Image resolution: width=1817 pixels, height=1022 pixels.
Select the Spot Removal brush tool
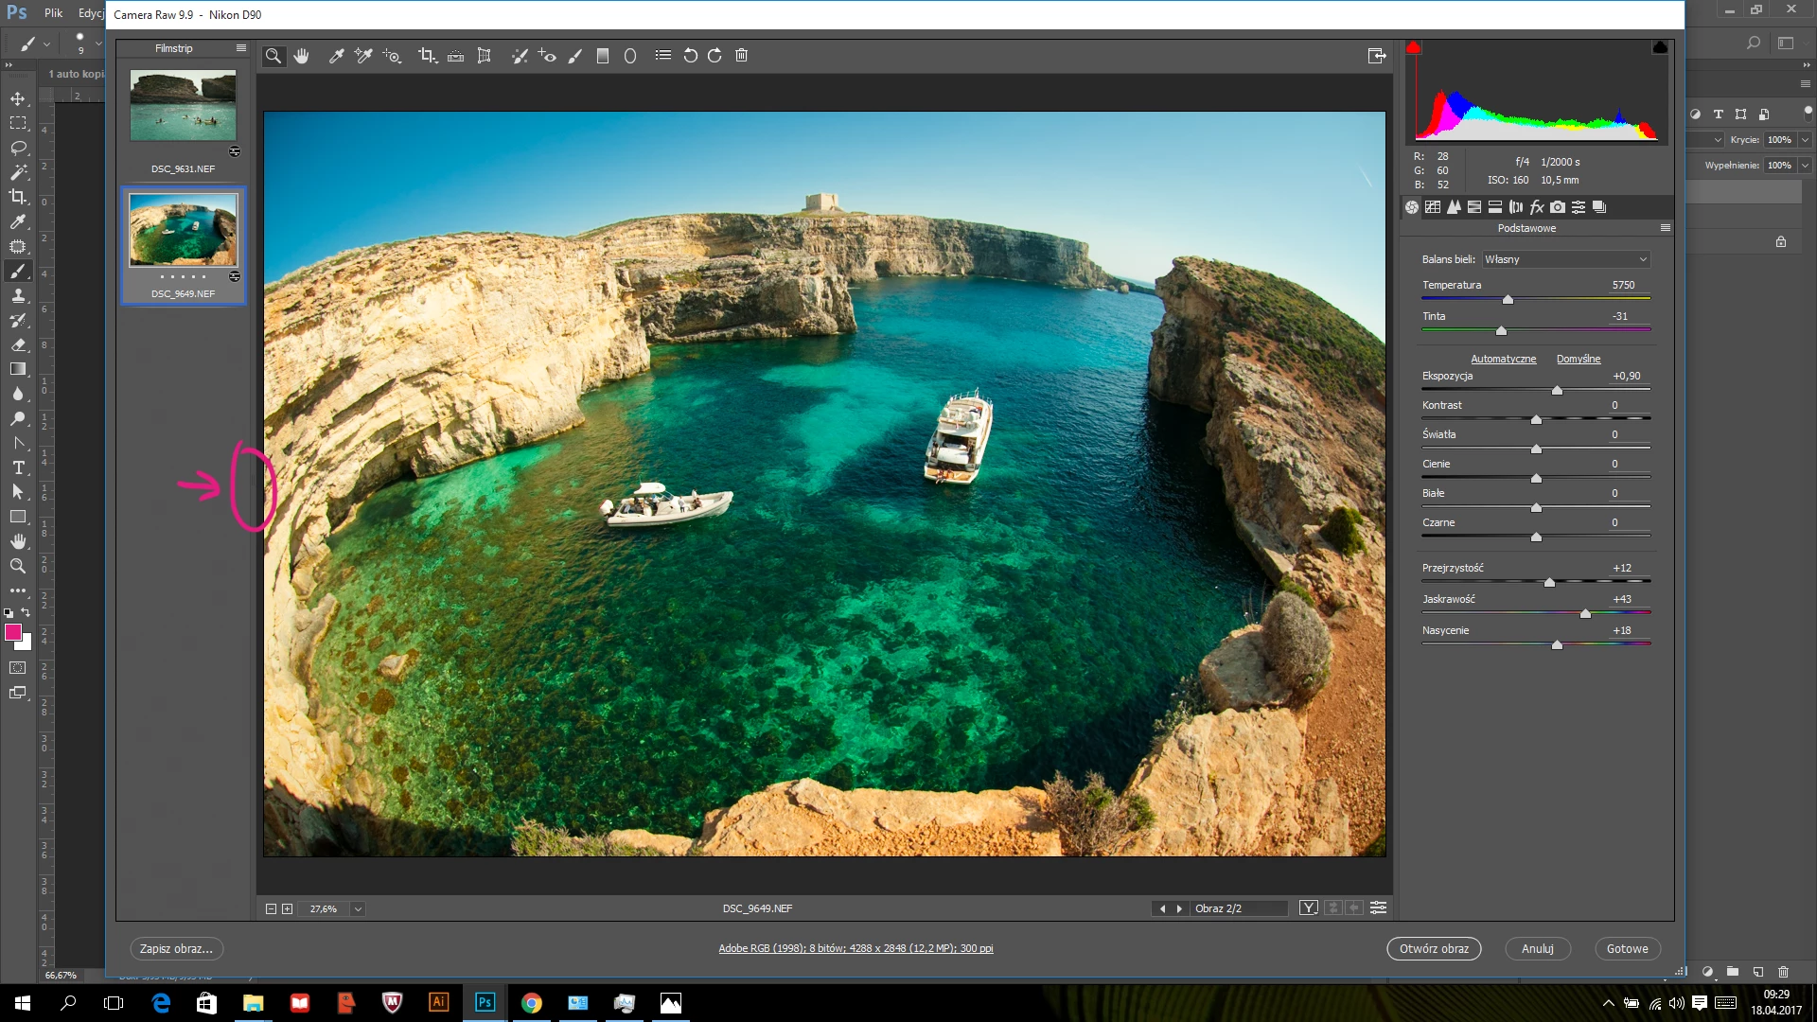(x=520, y=56)
